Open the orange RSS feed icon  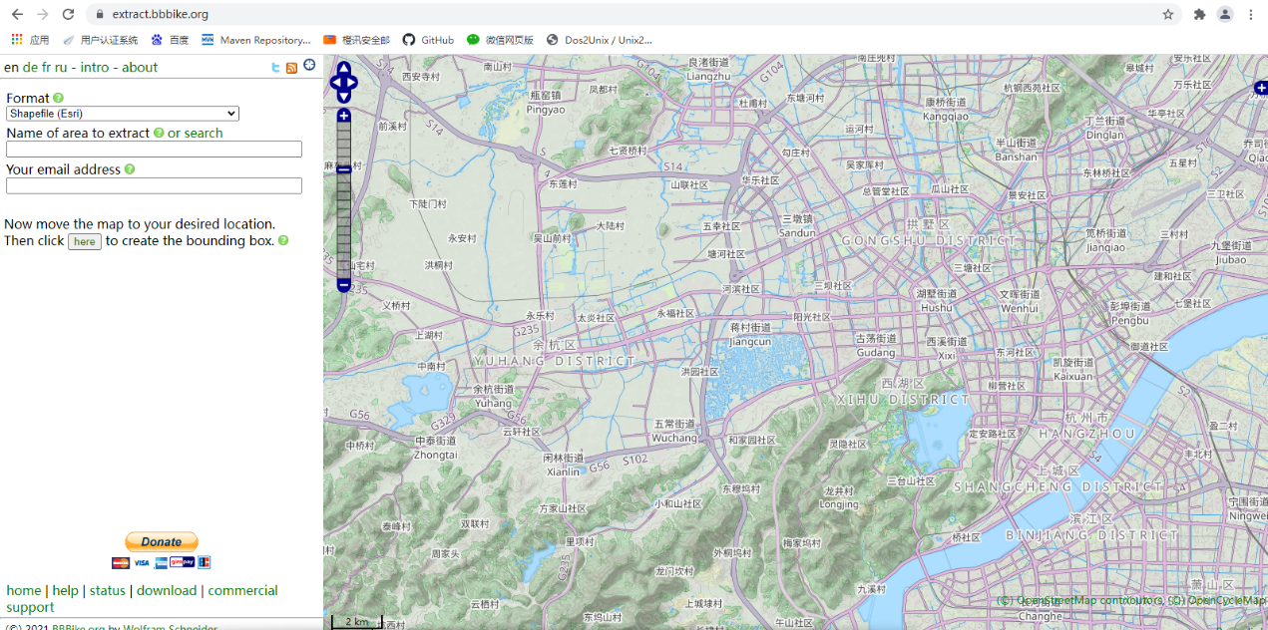(291, 68)
